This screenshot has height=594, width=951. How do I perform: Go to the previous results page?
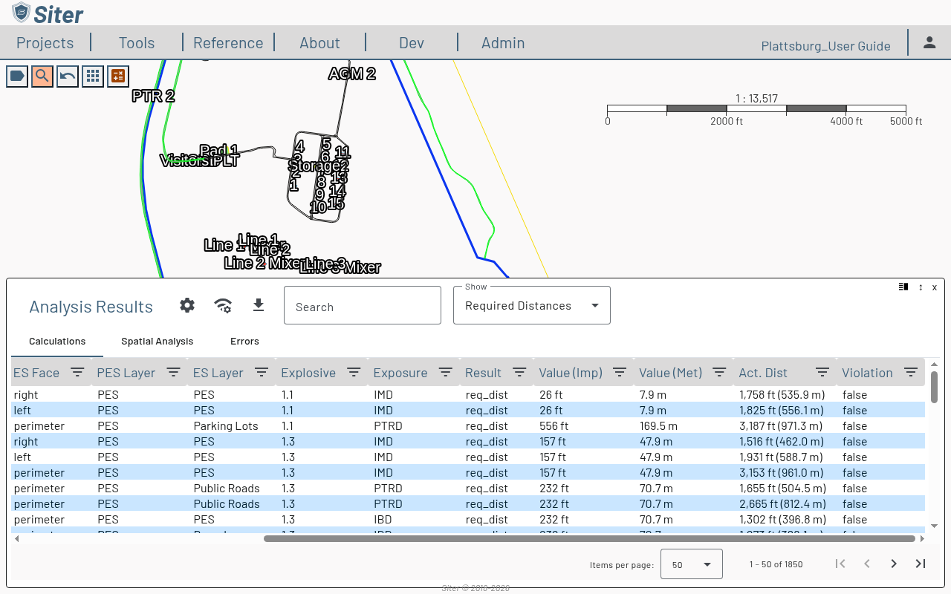tap(867, 564)
